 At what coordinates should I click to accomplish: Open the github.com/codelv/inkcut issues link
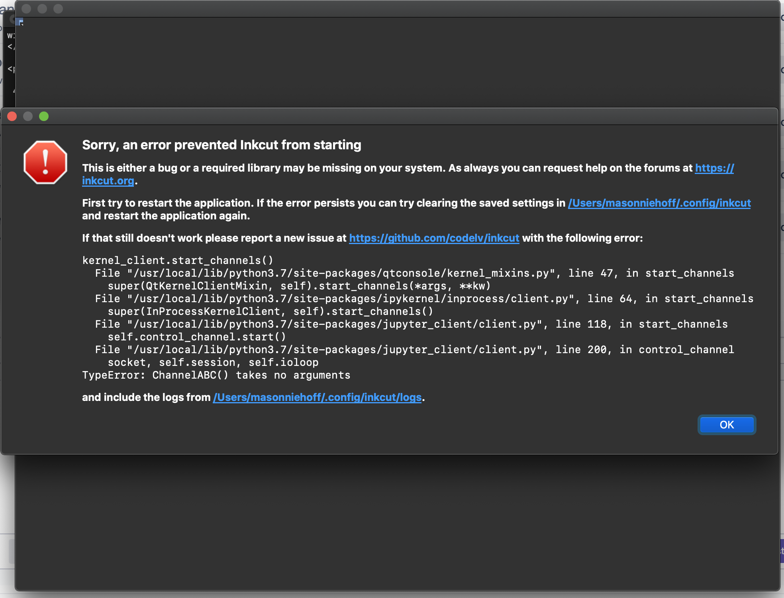pyautogui.click(x=434, y=238)
